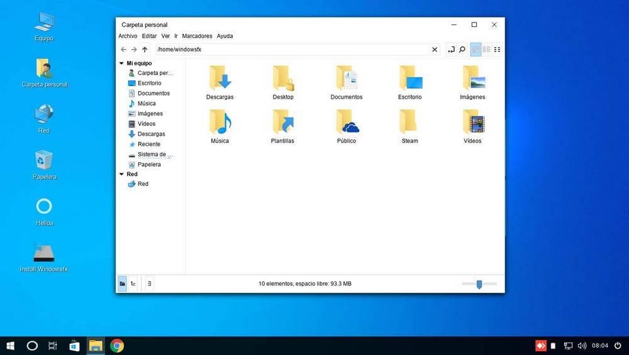Image resolution: width=629 pixels, height=355 pixels.
Task: Switch to icon view mode
Action: [476, 49]
